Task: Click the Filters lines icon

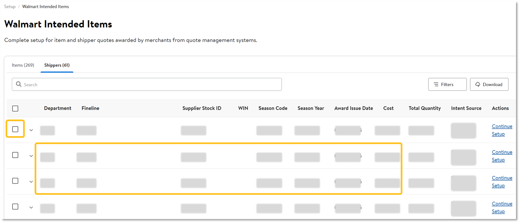Action: (436, 85)
